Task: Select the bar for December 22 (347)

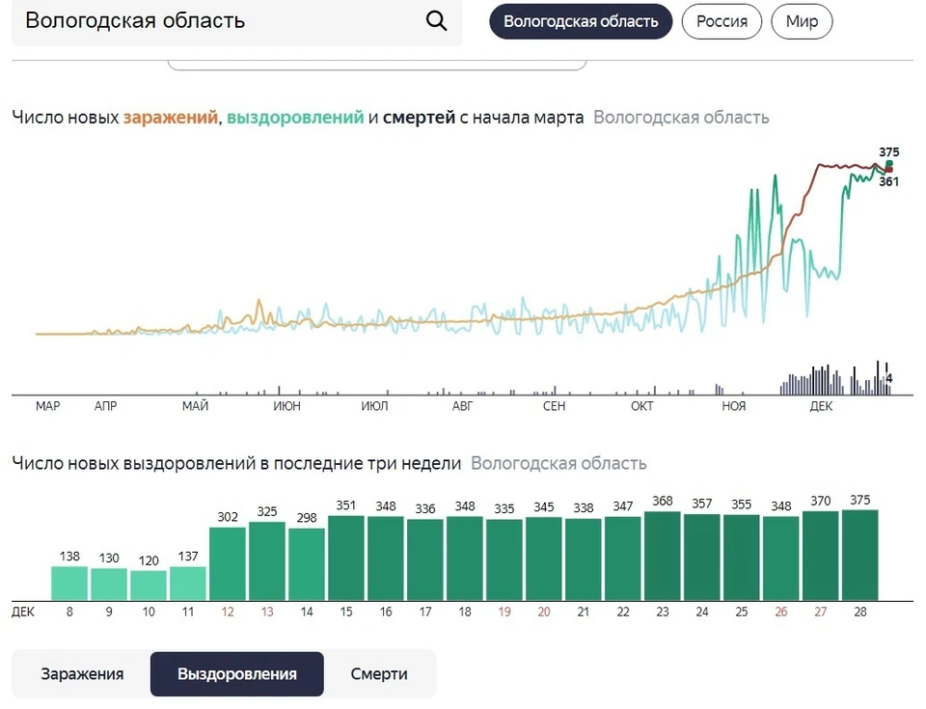Action: tap(623, 559)
